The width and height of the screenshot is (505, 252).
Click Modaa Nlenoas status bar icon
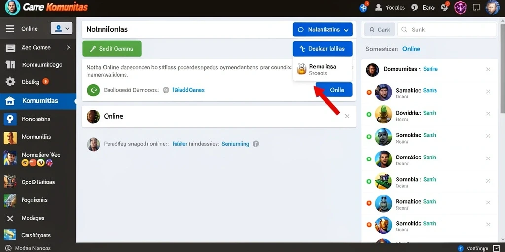coord(9,248)
